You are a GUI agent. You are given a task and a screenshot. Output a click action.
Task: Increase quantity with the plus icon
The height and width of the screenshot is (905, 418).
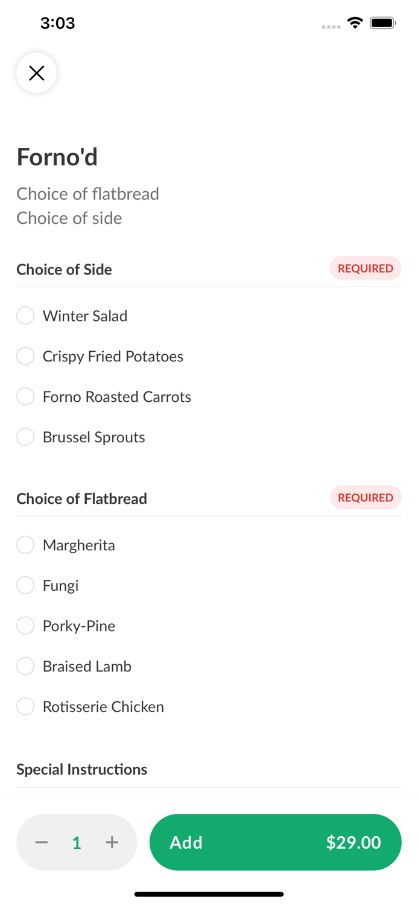(x=112, y=842)
